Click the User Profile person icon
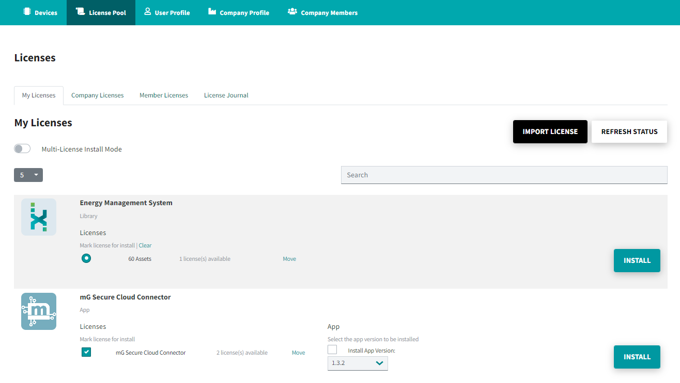This screenshot has height=383, width=680. click(148, 12)
